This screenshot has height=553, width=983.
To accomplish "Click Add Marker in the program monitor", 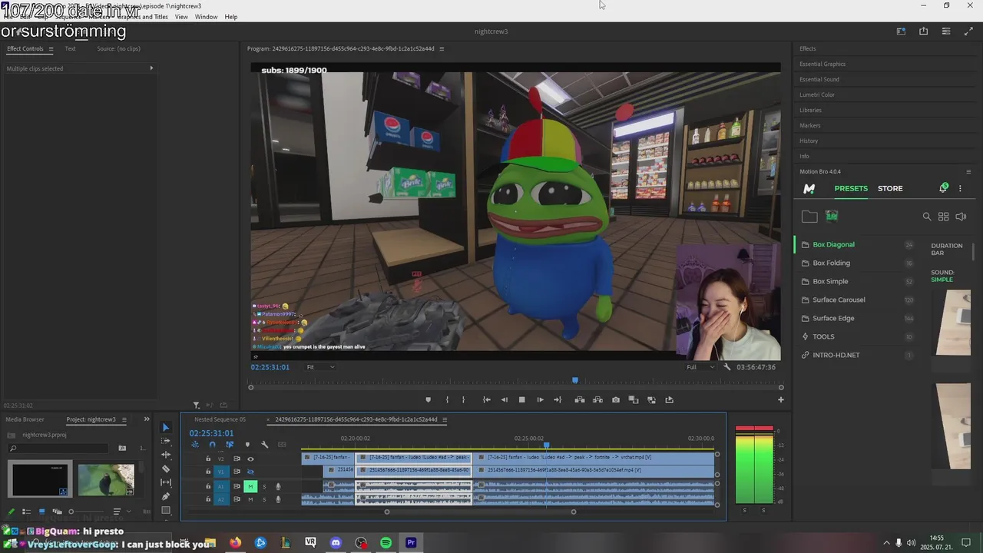I will [x=429, y=399].
